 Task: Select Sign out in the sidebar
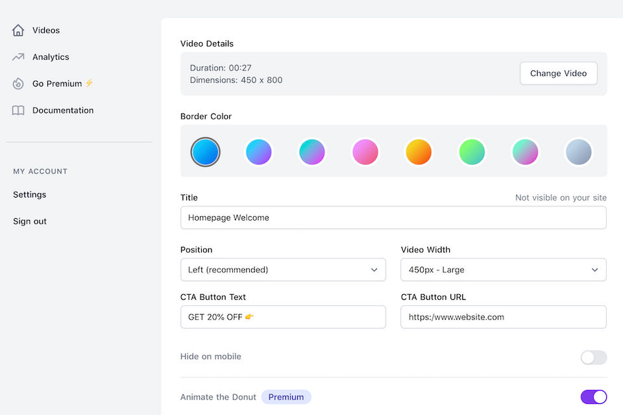30,221
